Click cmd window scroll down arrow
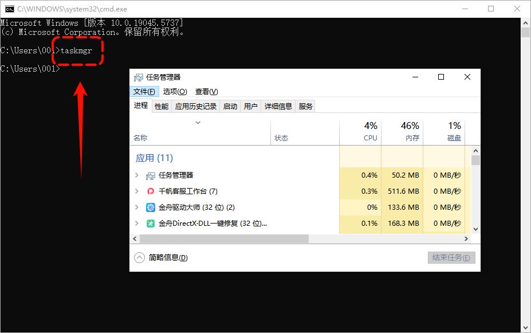The height and width of the screenshot is (333, 531). coord(526,328)
